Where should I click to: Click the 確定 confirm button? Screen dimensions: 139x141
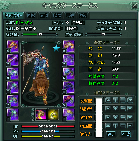coord(111,134)
